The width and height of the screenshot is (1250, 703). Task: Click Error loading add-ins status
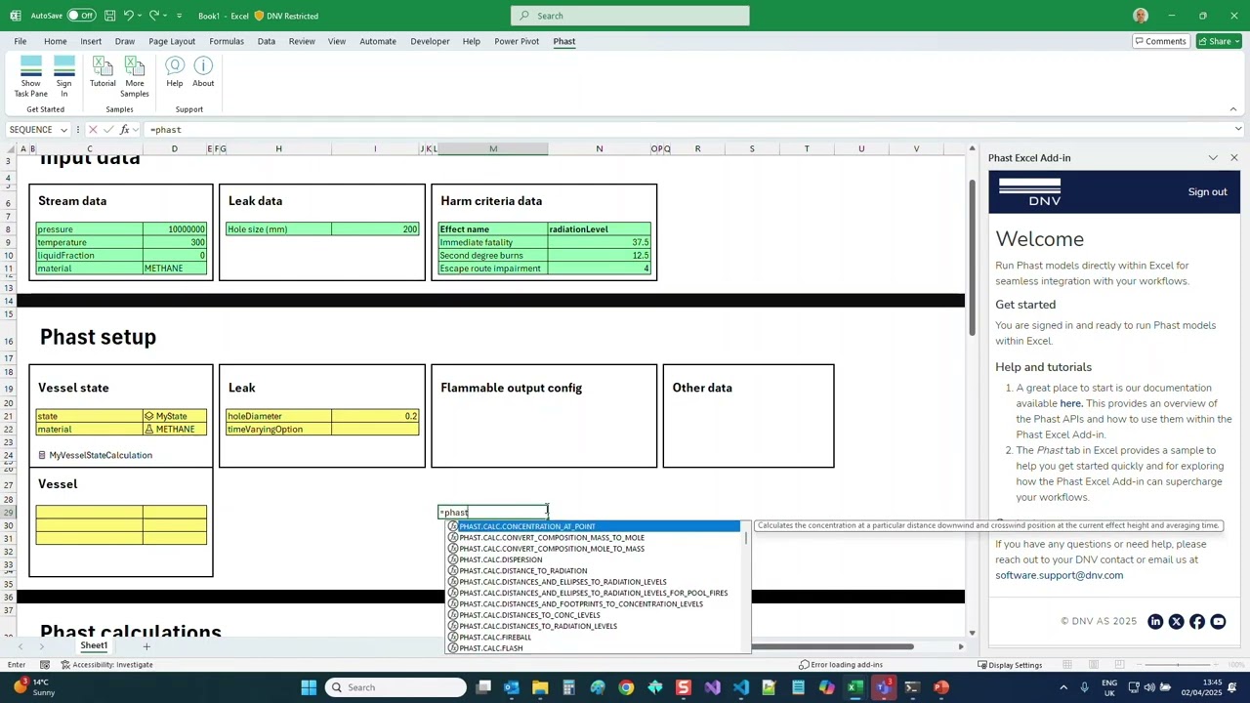tap(841, 665)
